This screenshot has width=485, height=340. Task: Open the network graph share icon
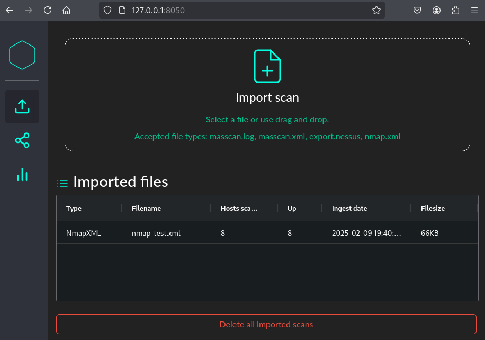click(x=22, y=140)
